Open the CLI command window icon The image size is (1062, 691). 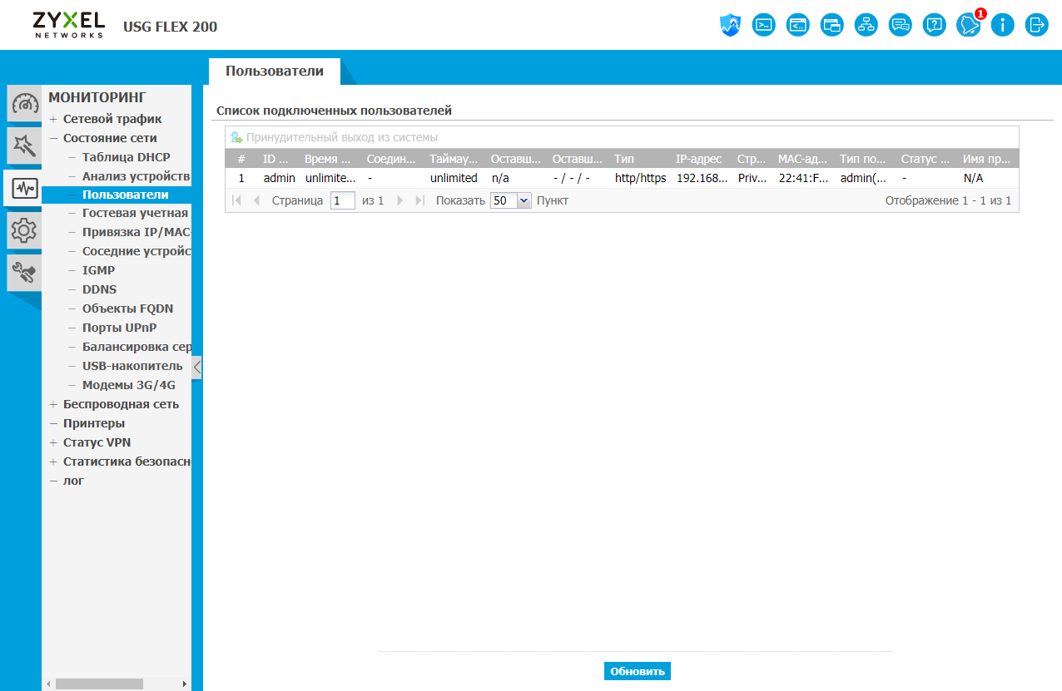point(798,25)
